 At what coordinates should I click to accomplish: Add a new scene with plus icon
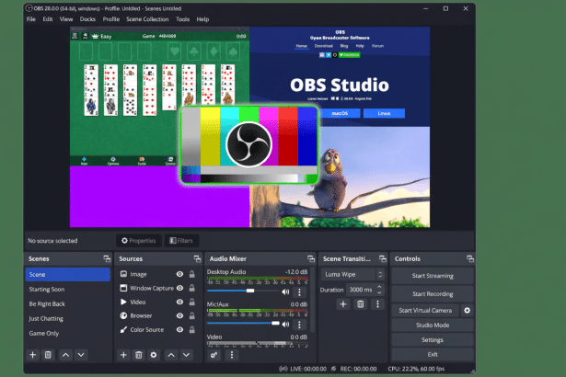click(x=32, y=355)
